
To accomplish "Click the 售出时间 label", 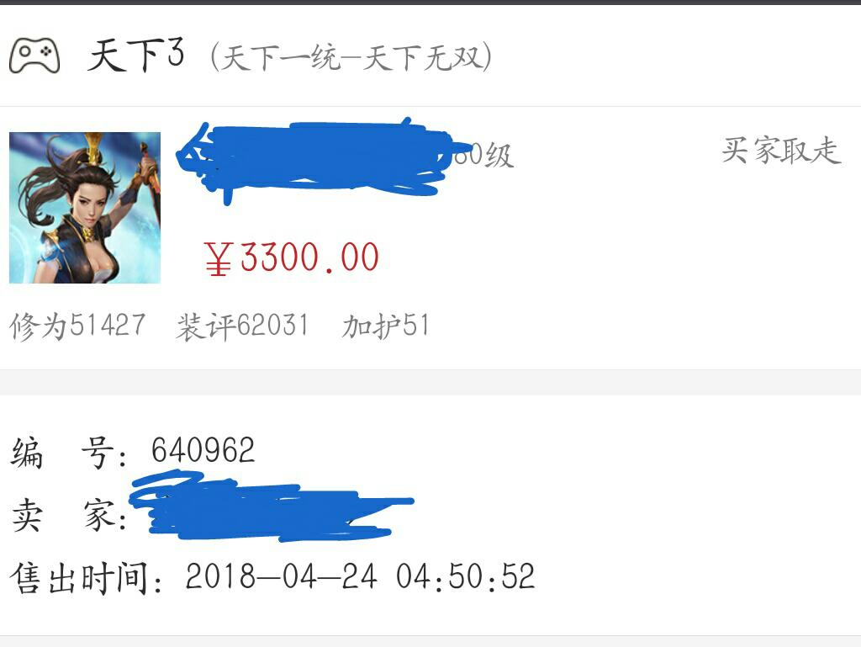I will point(87,578).
